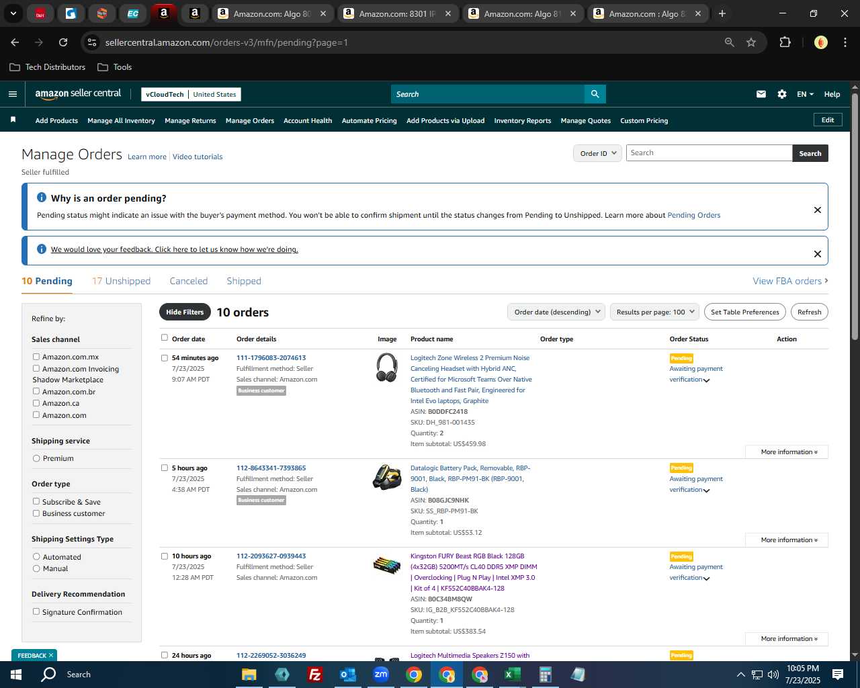
Task: Open the Results per page dropdown
Action: [x=655, y=312]
